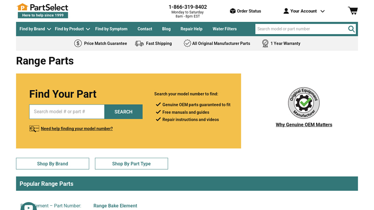Click the teal SEARCH button

(x=123, y=112)
